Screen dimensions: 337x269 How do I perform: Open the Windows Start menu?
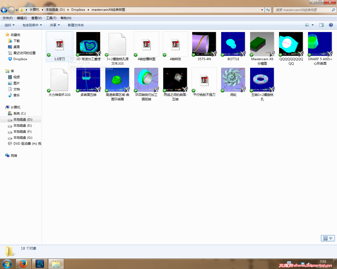[x=7, y=264]
